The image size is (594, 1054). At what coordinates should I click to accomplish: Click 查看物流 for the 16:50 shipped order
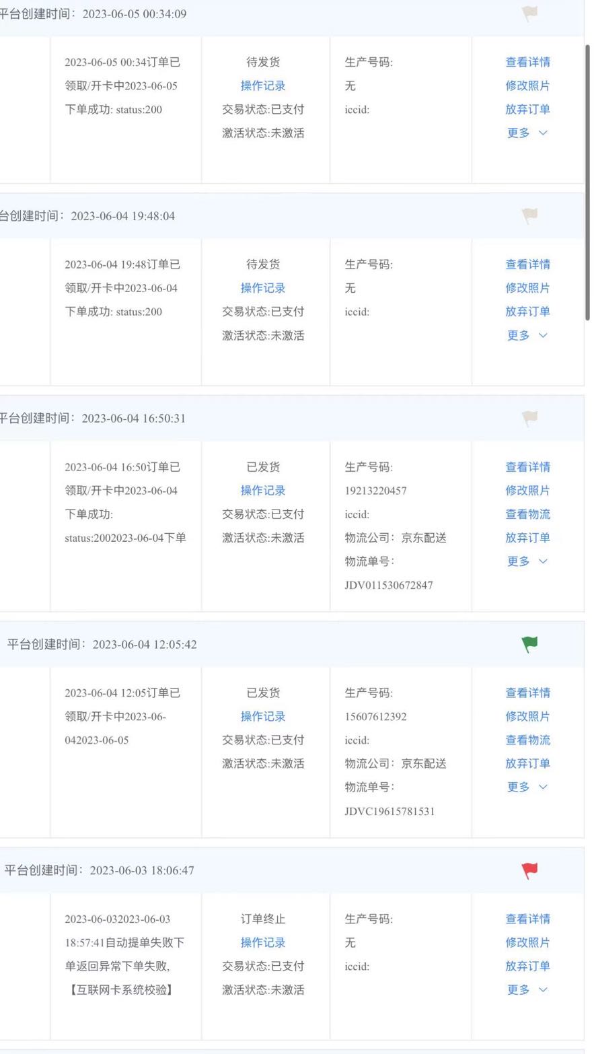pyautogui.click(x=527, y=514)
